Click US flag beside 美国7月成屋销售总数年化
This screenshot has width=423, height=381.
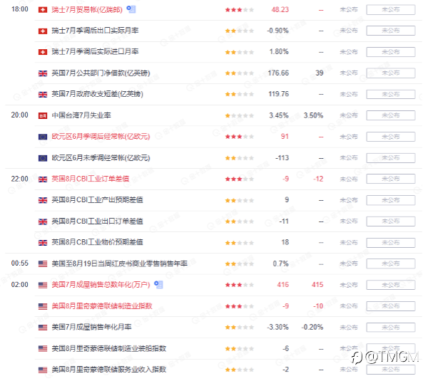click(x=43, y=285)
